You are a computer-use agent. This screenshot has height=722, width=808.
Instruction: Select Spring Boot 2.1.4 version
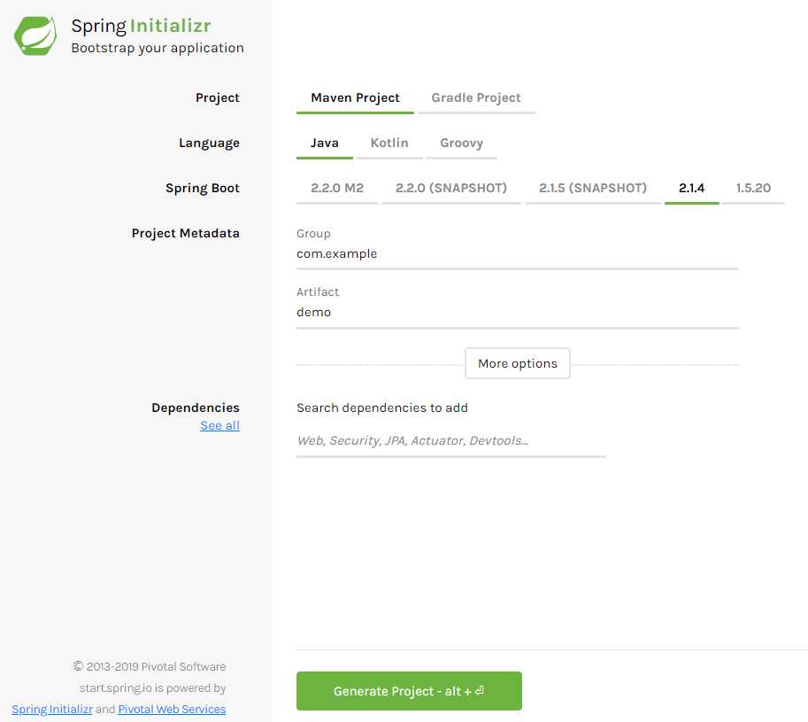pyautogui.click(x=691, y=188)
